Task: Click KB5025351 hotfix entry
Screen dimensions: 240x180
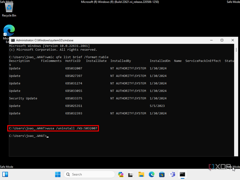Action: tap(74, 106)
